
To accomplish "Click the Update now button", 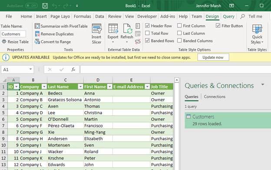I will click(x=213, y=57).
